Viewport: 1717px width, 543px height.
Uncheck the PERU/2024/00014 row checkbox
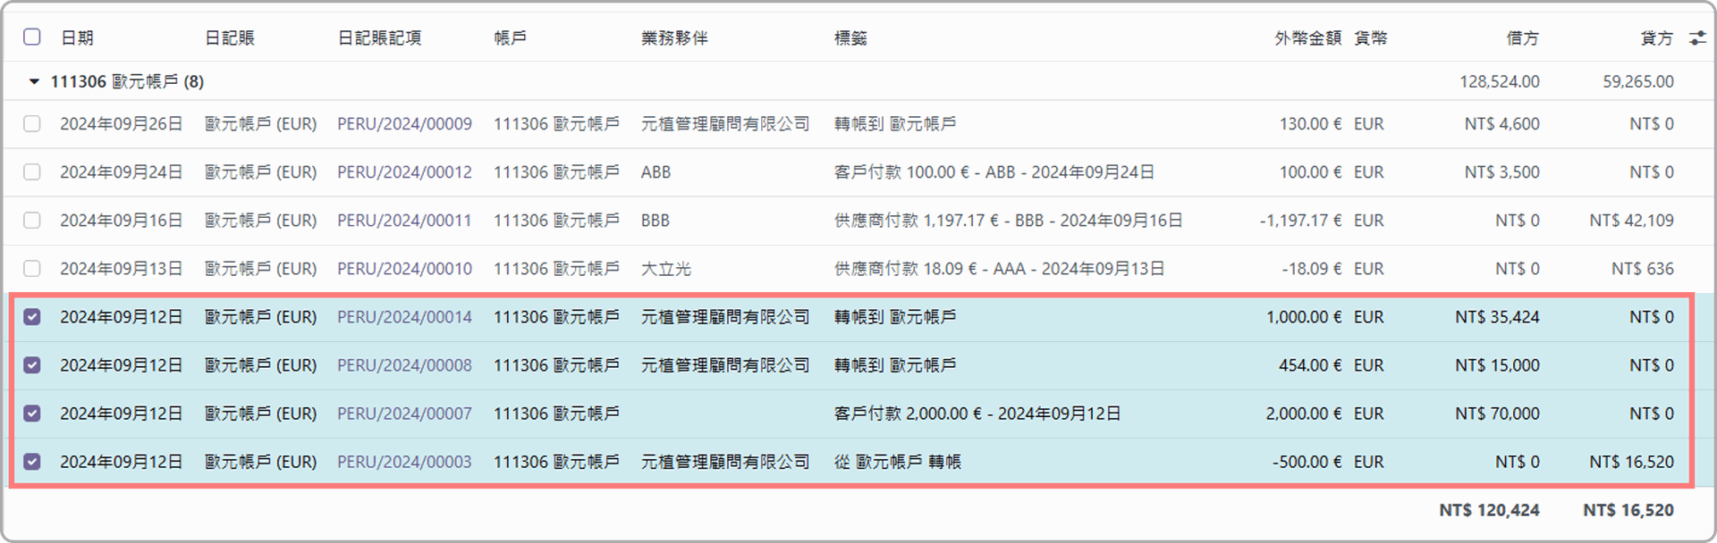pyautogui.click(x=32, y=317)
